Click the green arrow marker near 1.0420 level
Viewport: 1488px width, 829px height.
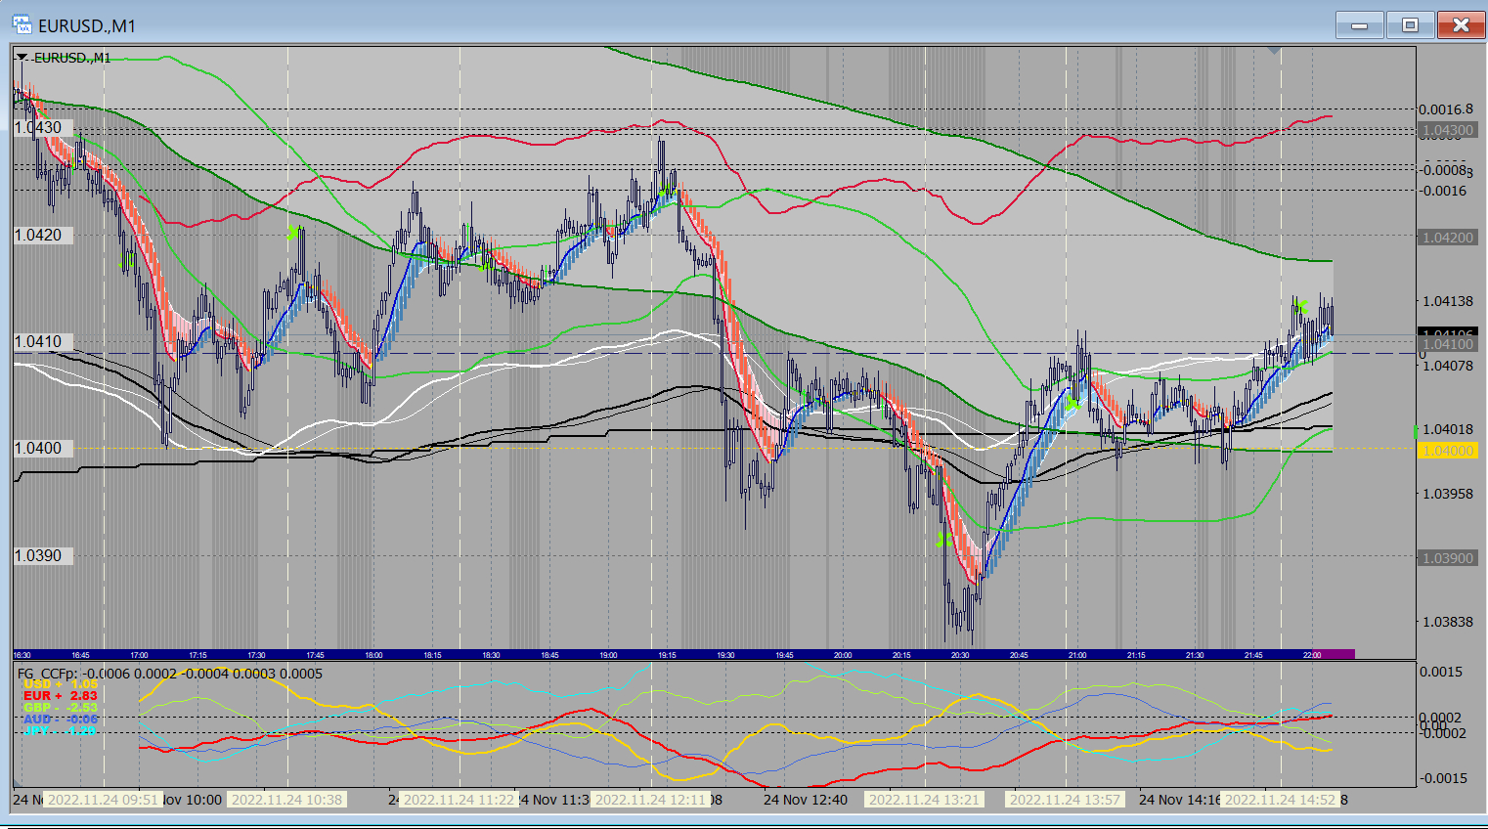(292, 233)
